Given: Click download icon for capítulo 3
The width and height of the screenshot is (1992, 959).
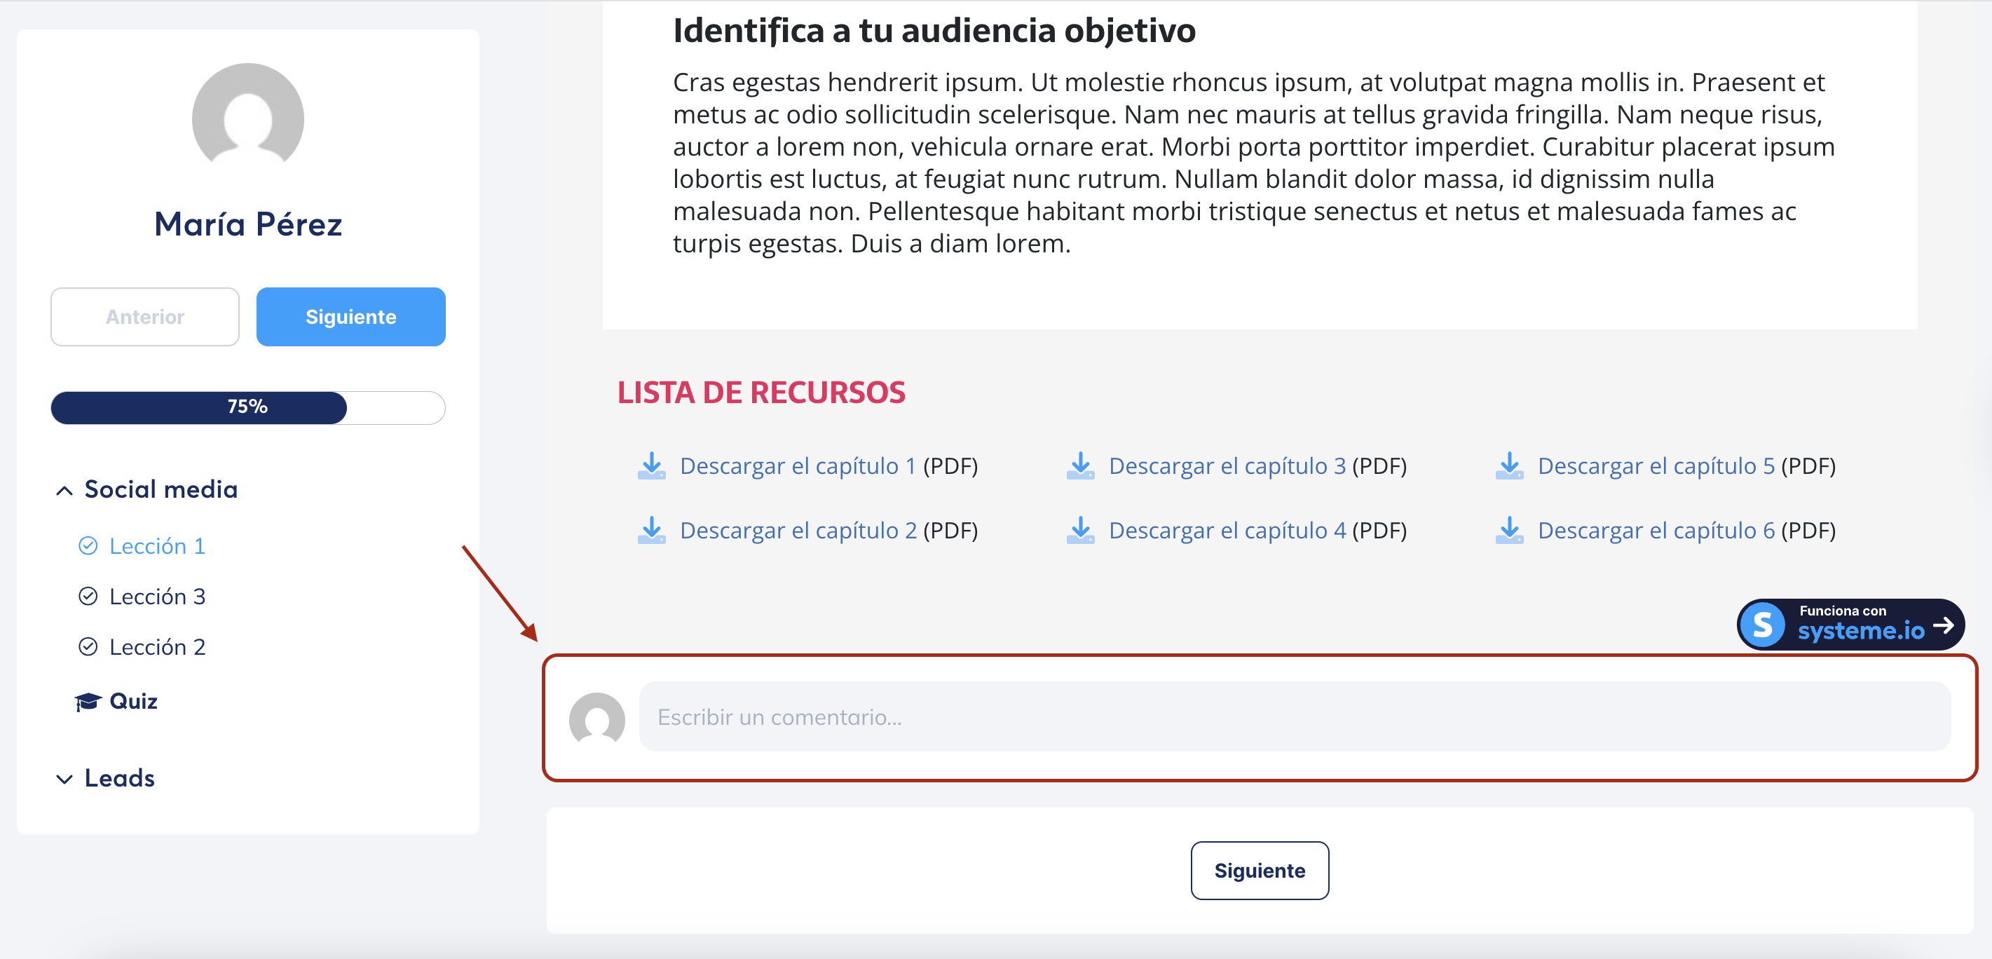Looking at the screenshot, I should pyautogui.click(x=1080, y=465).
